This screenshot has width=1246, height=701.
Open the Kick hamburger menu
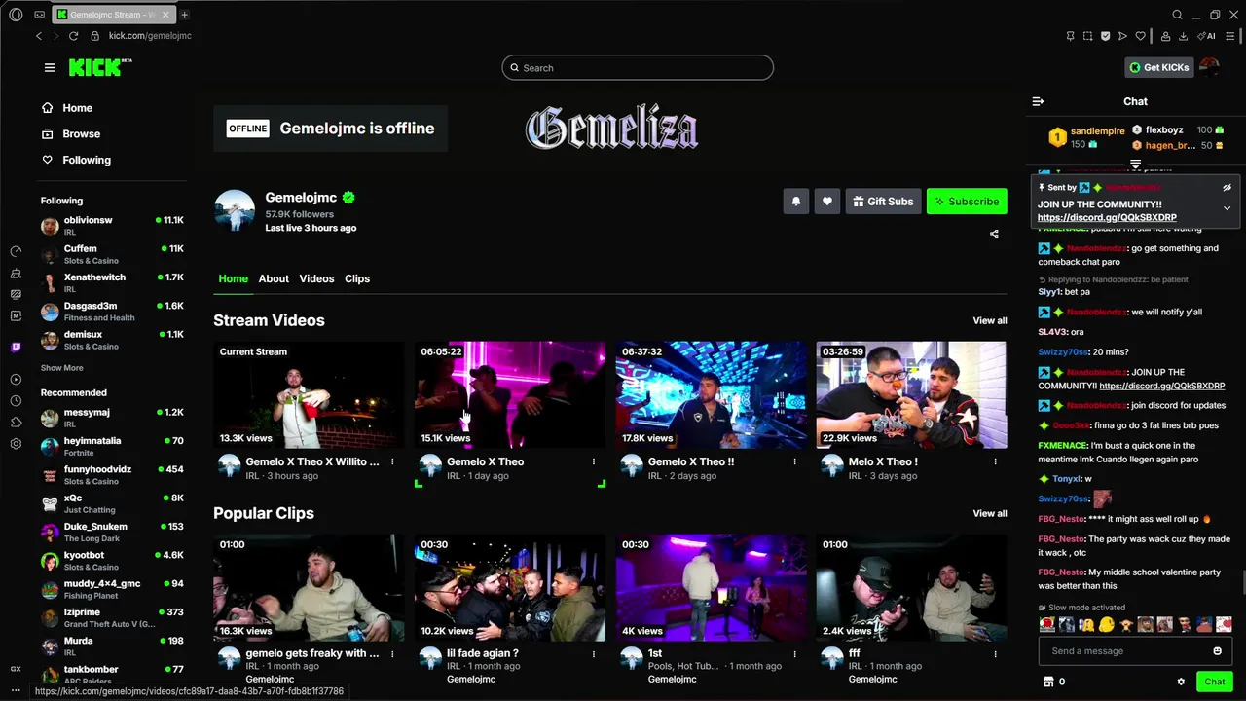(x=50, y=67)
